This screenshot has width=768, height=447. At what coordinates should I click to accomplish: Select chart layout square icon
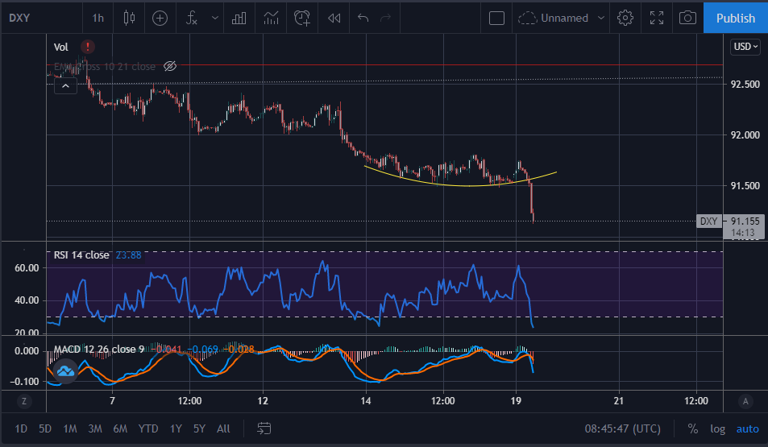coord(496,18)
